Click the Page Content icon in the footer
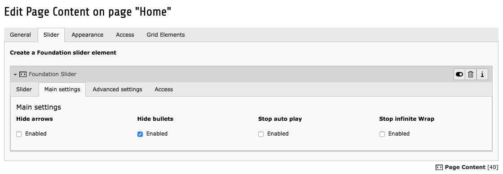Viewport: 503px width, 174px height. pyautogui.click(x=439, y=167)
